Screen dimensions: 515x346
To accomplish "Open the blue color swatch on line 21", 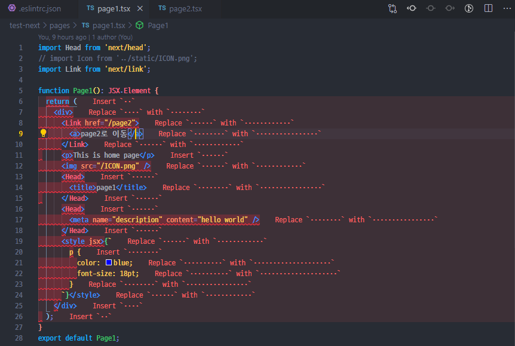I will tap(109, 262).
